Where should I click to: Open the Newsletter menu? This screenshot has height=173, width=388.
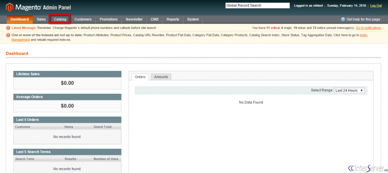coord(134,19)
